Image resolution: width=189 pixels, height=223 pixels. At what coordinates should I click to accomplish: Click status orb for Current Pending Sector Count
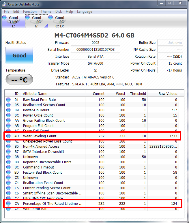8,188
